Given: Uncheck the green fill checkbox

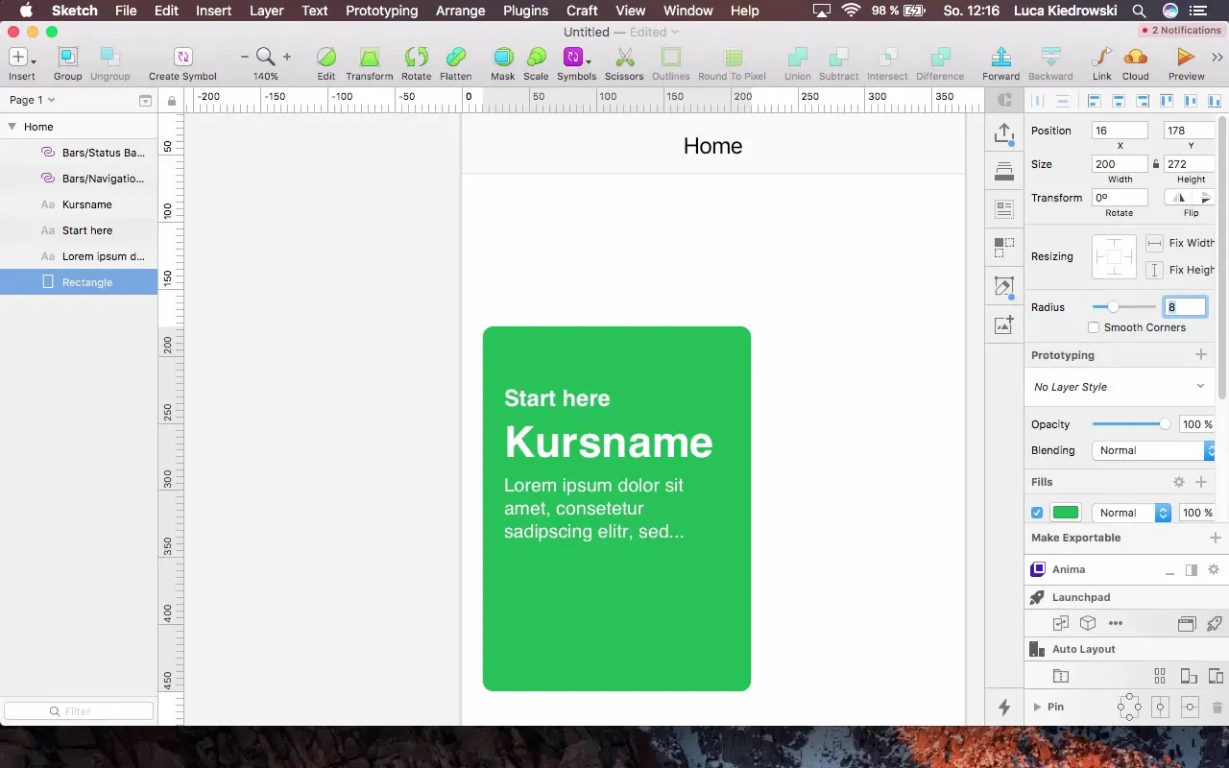Looking at the screenshot, I should click(x=1037, y=513).
